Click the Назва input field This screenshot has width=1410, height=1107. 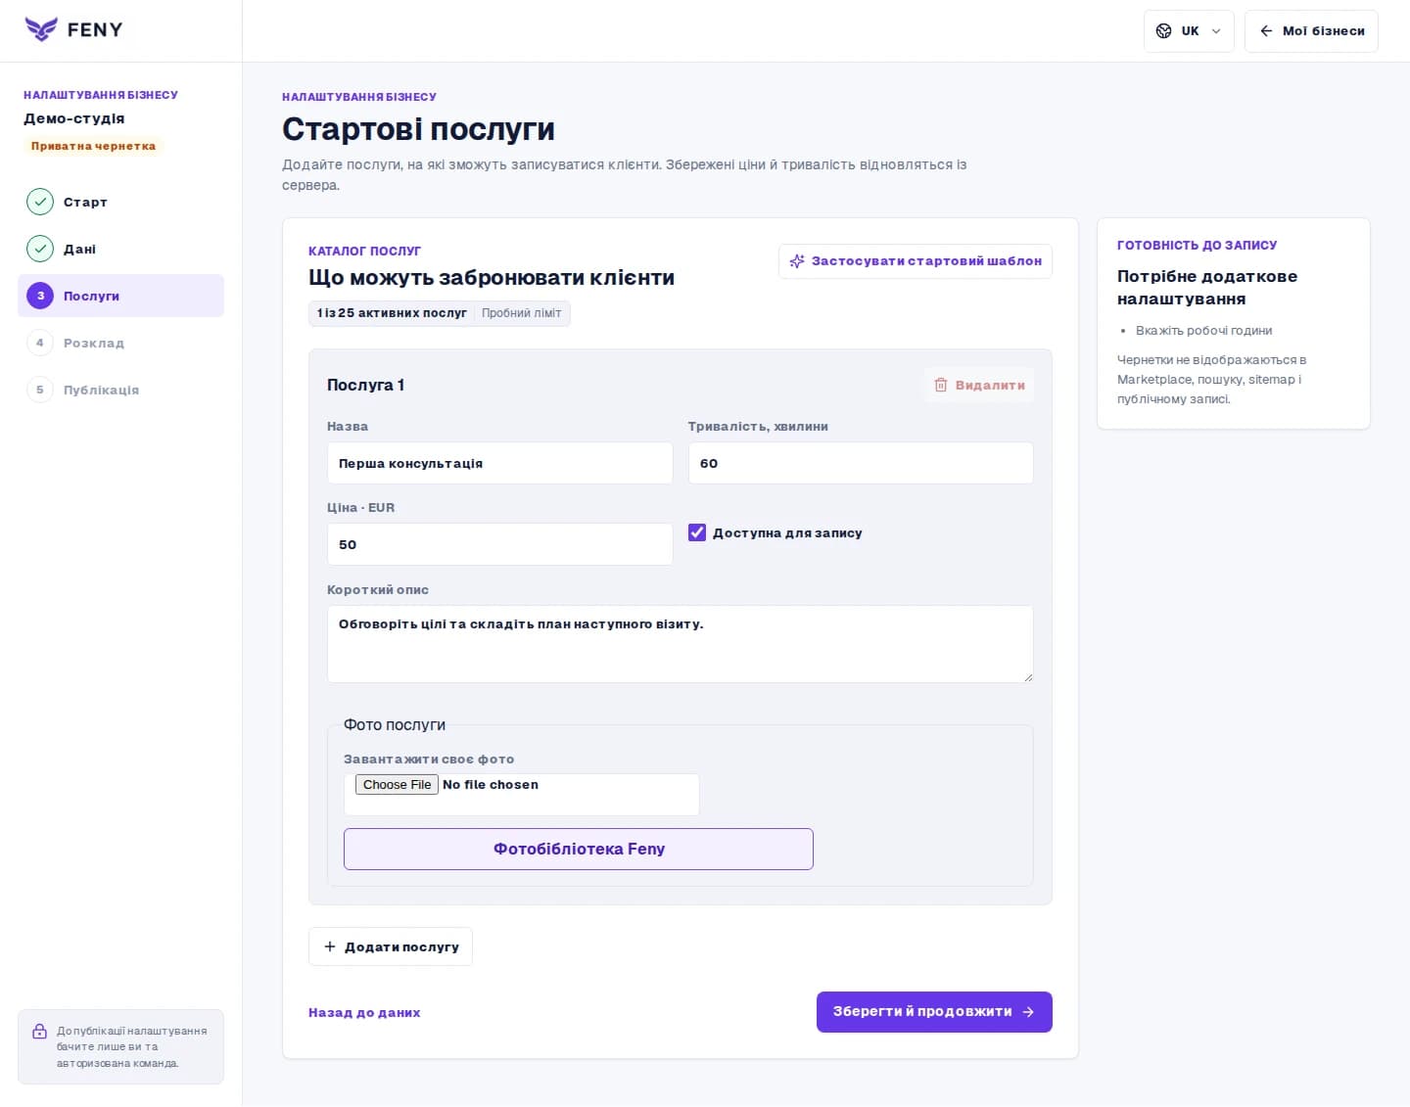pyautogui.click(x=499, y=463)
